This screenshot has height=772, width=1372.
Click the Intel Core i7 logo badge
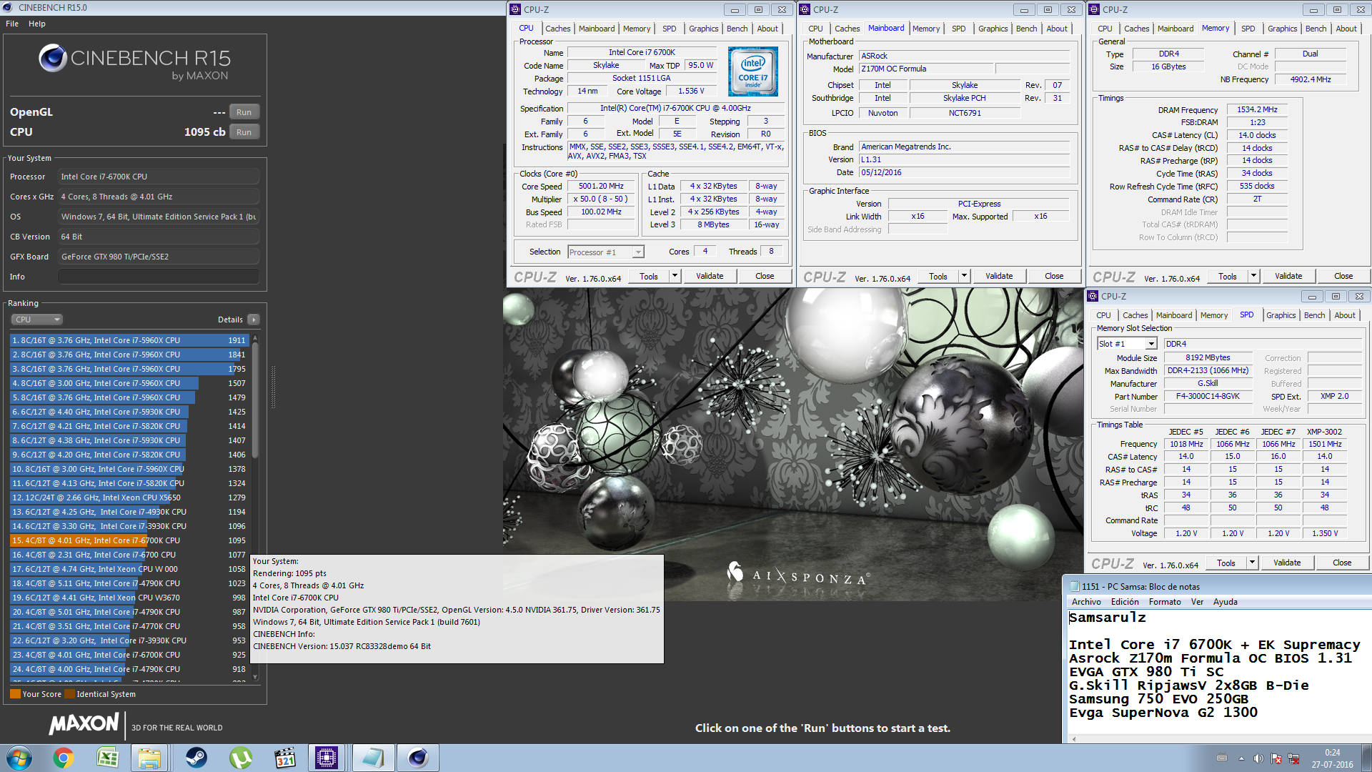tap(753, 71)
